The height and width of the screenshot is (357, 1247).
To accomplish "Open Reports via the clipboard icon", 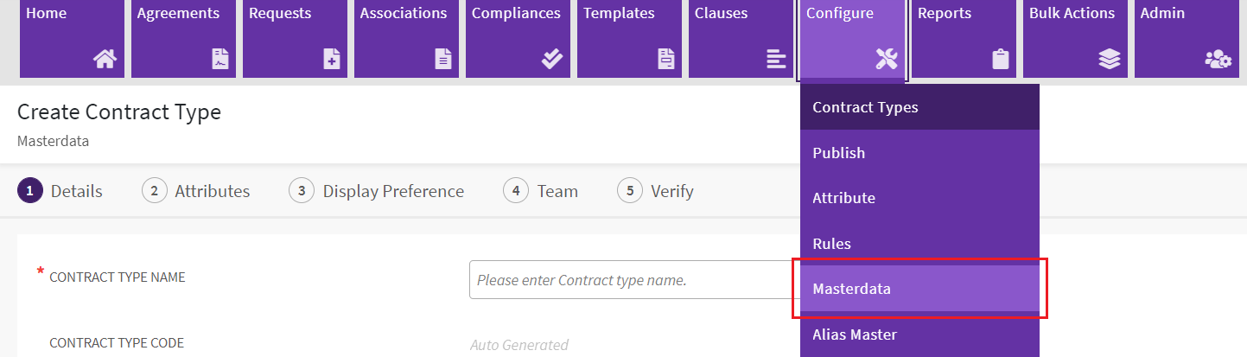I will [x=1000, y=59].
